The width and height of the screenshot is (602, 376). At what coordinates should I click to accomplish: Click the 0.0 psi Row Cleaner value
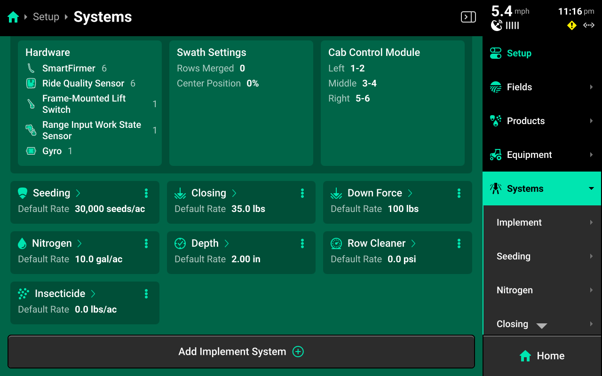click(402, 259)
